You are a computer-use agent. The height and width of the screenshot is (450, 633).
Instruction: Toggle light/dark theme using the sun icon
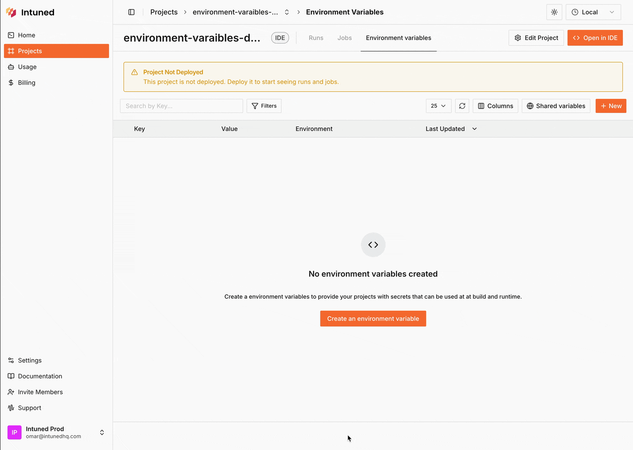pos(554,12)
